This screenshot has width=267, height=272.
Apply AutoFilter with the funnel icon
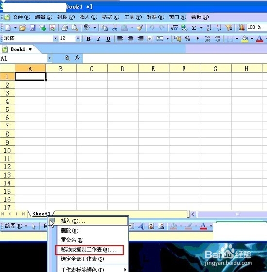[x=229, y=28]
